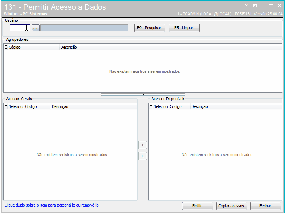Click F9 - Pesquisar button
Screen dimensions: 285x214
[150, 28]
